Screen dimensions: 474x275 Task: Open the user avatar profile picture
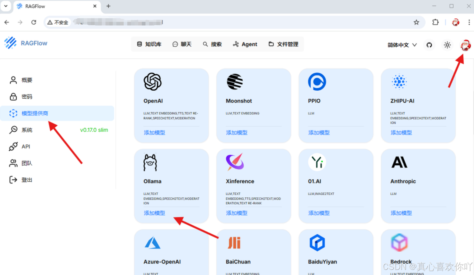[x=465, y=45]
